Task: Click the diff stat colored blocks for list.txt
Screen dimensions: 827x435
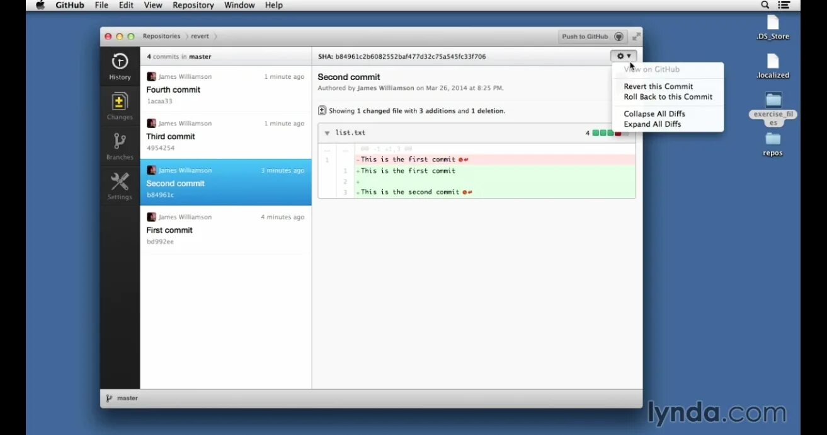Action: [610, 133]
